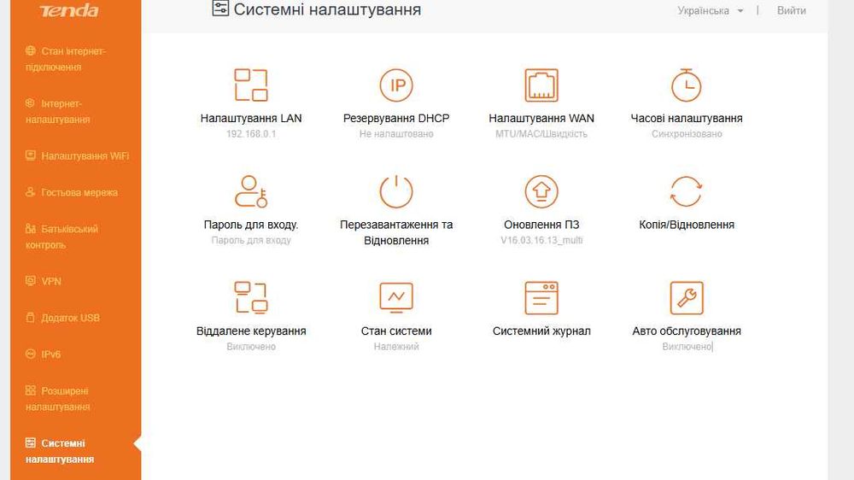
Task: Open the reboot and reset power icon
Action: [x=396, y=191]
